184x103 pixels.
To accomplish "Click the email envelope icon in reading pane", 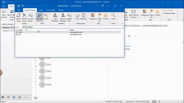I will 129,36.
